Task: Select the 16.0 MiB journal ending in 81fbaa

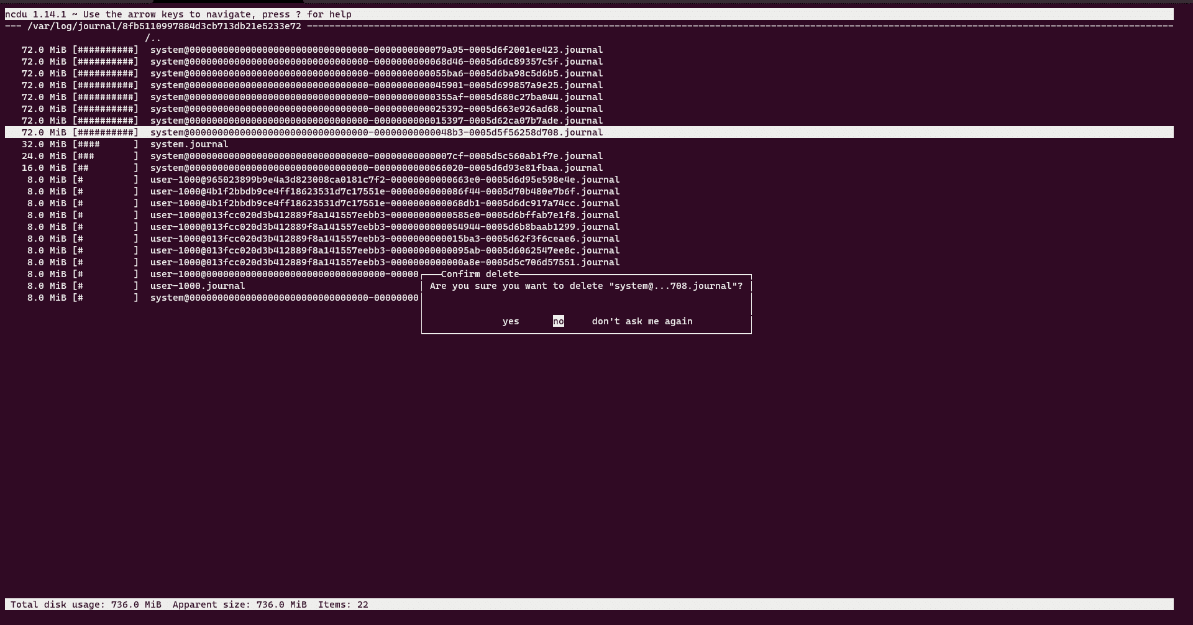Action: coord(375,168)
